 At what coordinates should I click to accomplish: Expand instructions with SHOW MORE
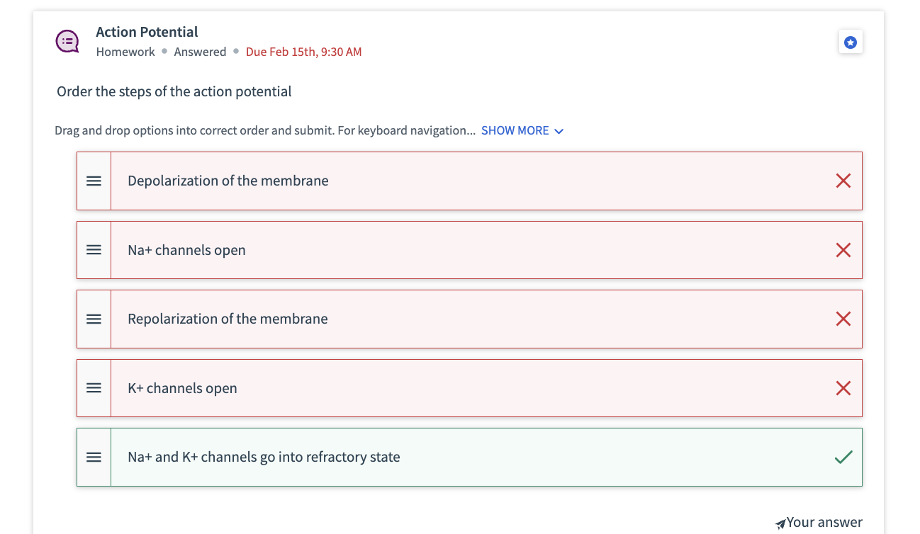(515, 131)
